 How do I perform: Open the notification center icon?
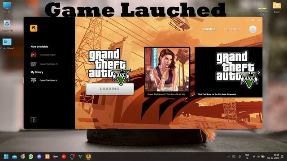click(x=283, y=157)
